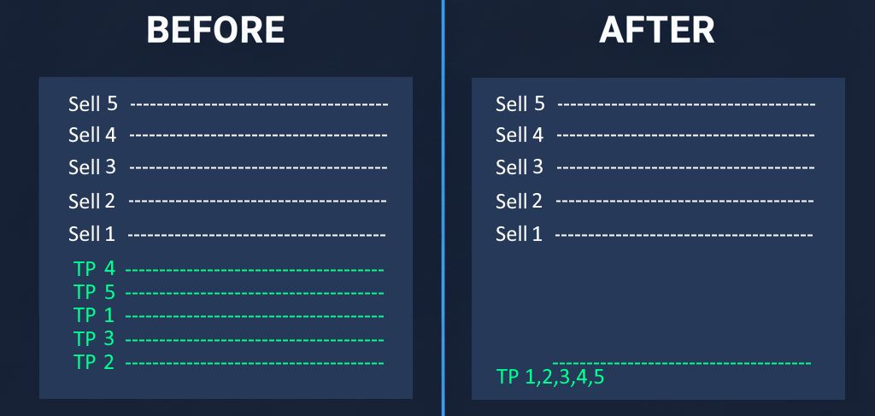
Task: Click the green dashed line in AFTER panel
Action: click(682, 364)
